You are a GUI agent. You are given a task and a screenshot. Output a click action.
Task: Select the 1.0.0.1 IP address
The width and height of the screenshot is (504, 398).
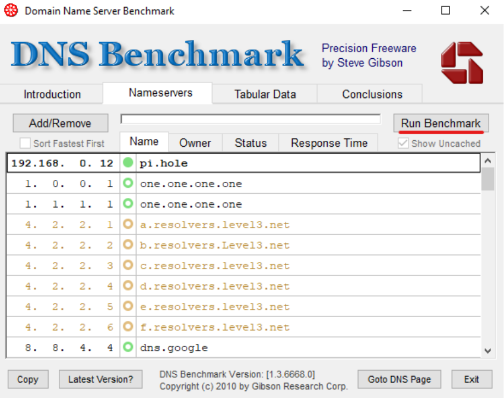tap(69, 184)
